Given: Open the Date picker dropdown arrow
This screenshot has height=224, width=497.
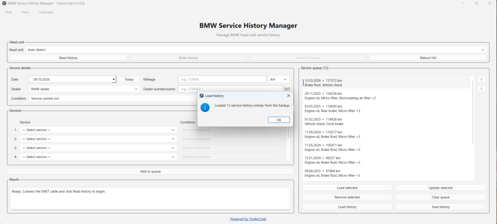Looking at the screenshot, I should pos(114,80).
